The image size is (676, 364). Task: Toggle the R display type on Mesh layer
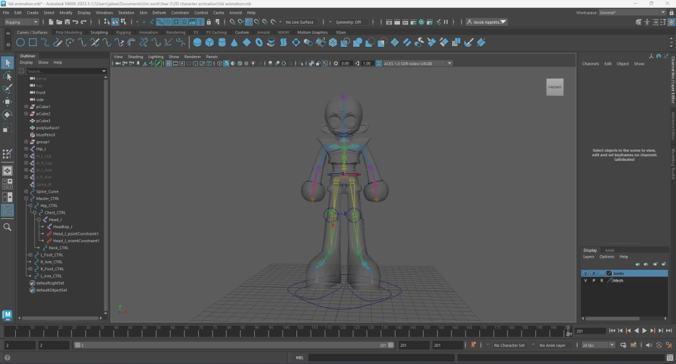point(601,280)
